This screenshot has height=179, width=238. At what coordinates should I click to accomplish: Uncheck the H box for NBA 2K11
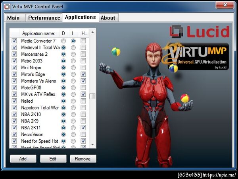click(x=83, y=128)
